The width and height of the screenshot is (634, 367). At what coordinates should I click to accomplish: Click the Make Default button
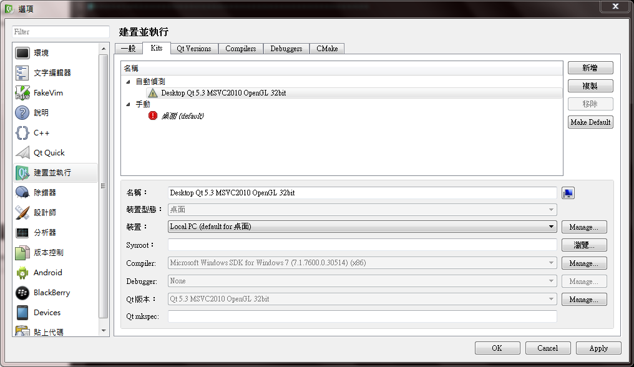[590, 122]
